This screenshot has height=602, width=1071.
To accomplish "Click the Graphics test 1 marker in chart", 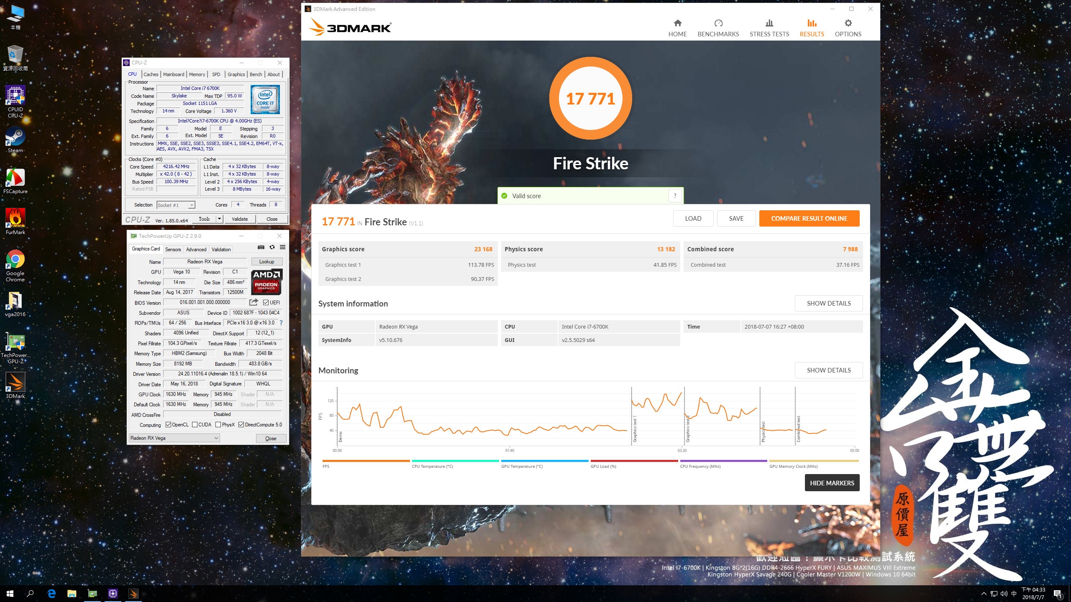I will click(x=635, y=429).
